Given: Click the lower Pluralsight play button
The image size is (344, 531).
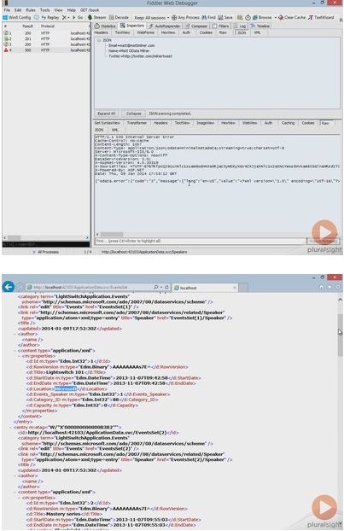Looking at the screenshot, I should pos(324,507).
